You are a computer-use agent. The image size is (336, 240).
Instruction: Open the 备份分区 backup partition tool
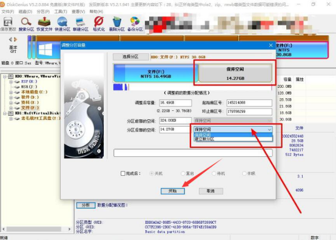tap(135, 24)
